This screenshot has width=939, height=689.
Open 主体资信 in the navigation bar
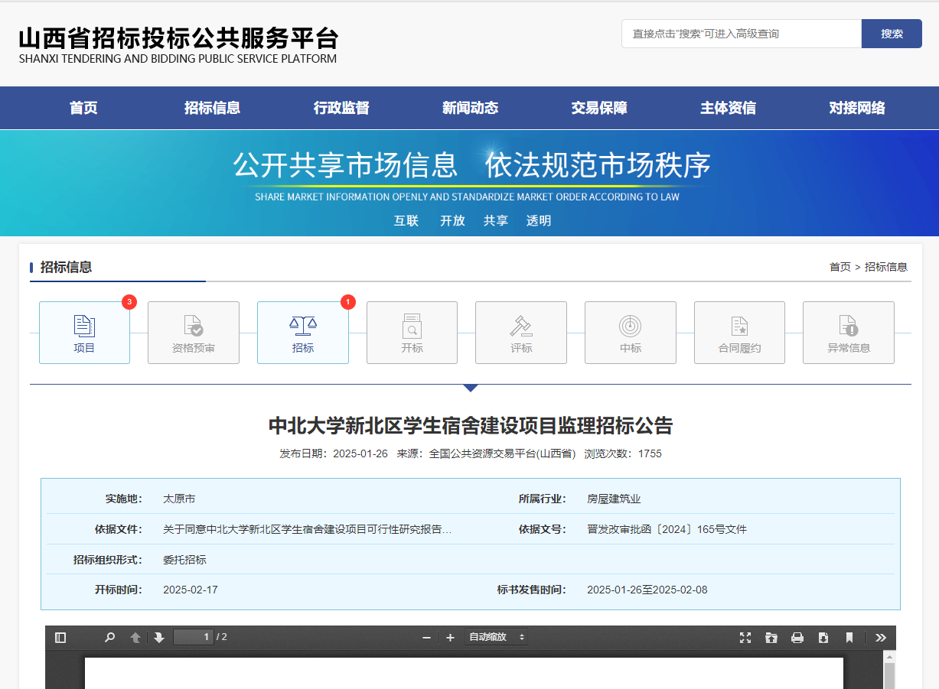pyautogui.click(x=728, y=108)
